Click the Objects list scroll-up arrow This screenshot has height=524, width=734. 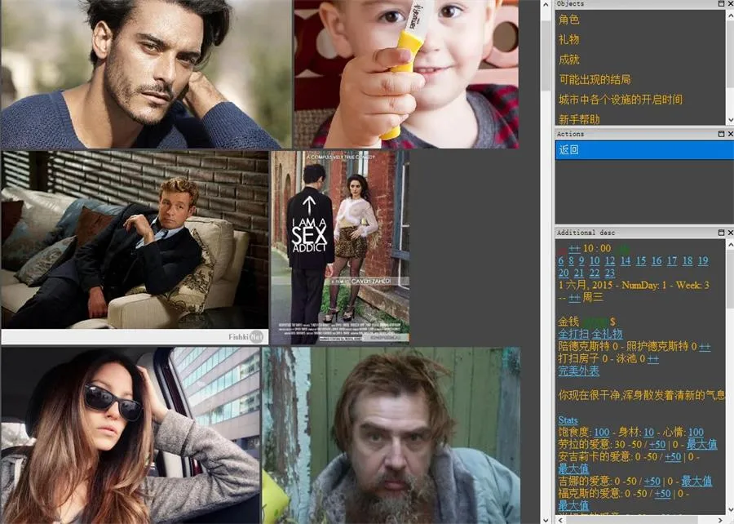click(729, 14)
